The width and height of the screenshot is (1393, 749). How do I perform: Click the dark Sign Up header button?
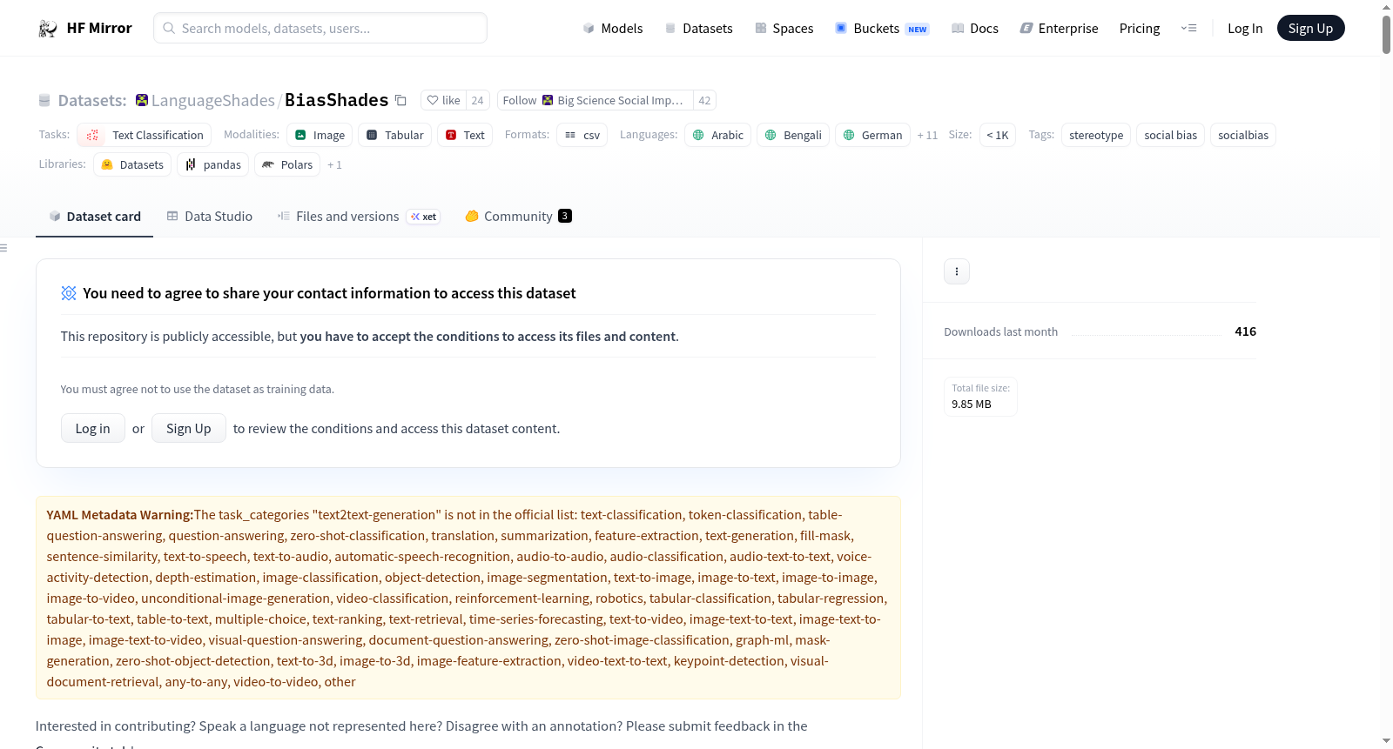(1310, 29)
